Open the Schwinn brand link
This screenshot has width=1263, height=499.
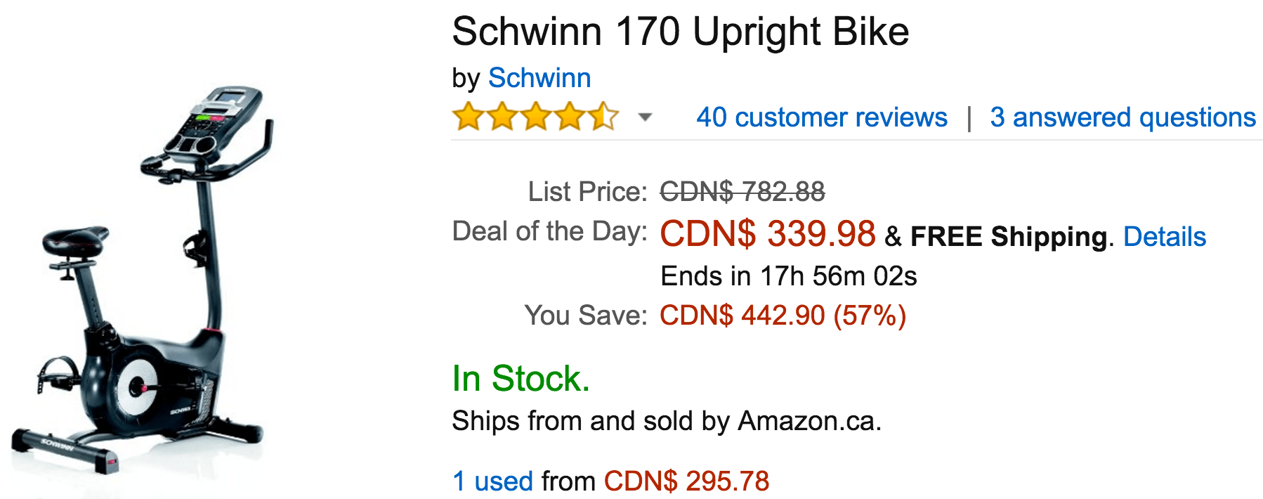click(539, 78)
